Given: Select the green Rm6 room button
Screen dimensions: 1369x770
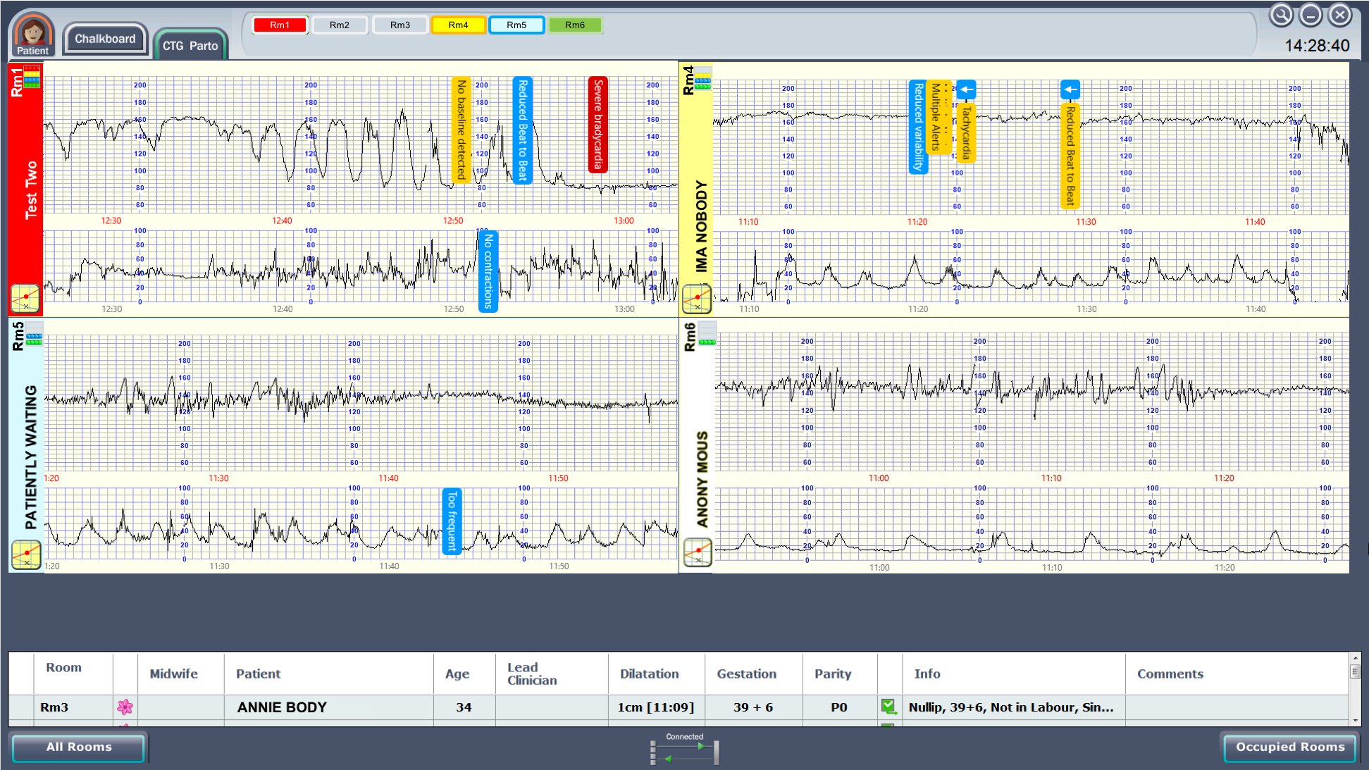Looking at the screenshot, I should (x=574, y=25).
